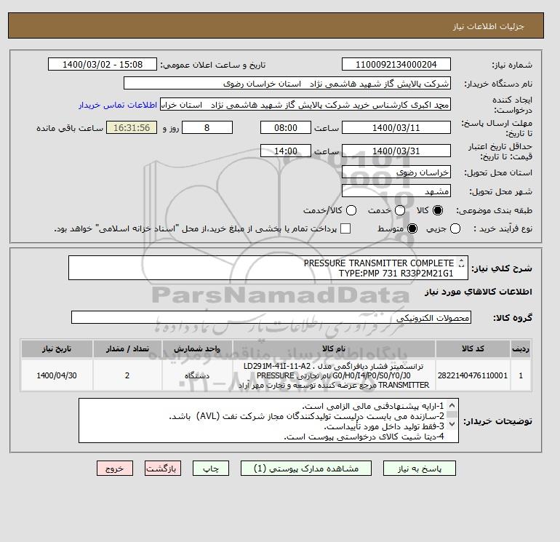This screenshot has width=560, height=542.
Task: Choose the جزیی purchase process option
Action: [455, 228]
